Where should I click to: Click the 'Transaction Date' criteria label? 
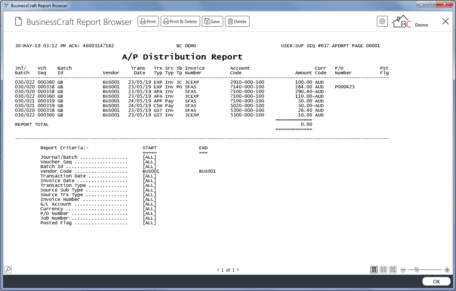pyautogui.click(x=63, y=176)
